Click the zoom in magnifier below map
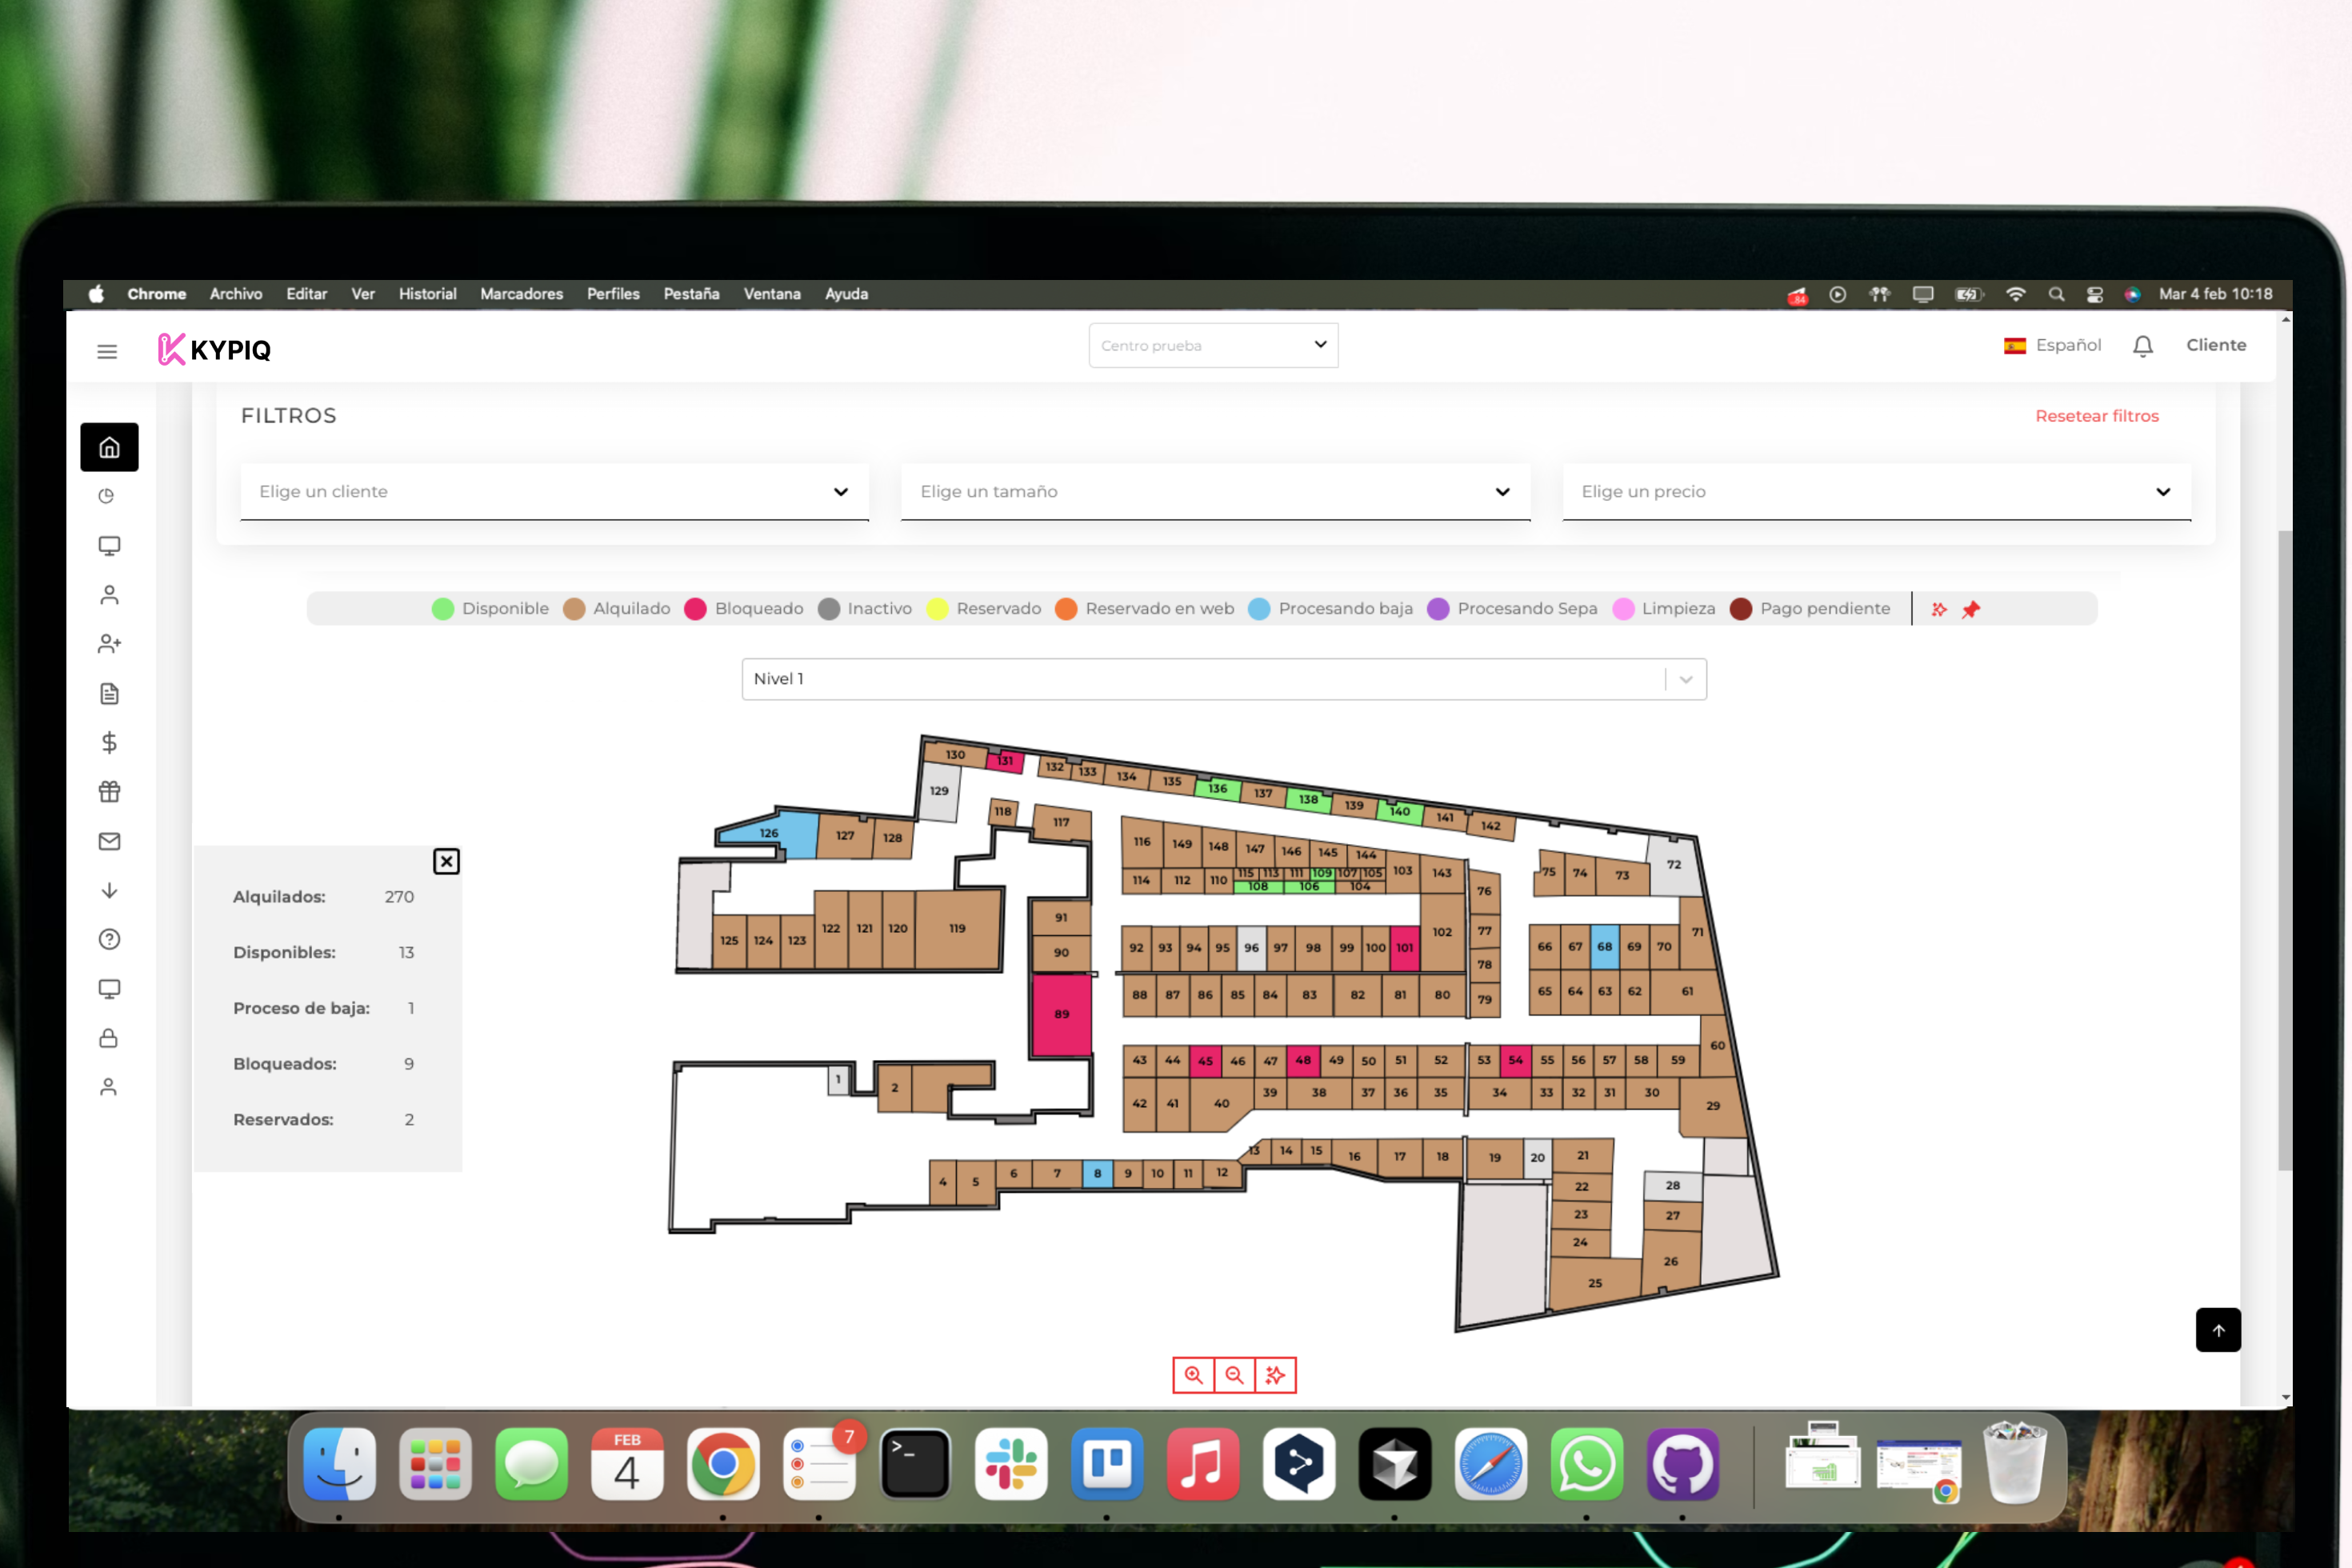The width and height of the screenshot is (2352, 1568). tap(1193, 1375)
